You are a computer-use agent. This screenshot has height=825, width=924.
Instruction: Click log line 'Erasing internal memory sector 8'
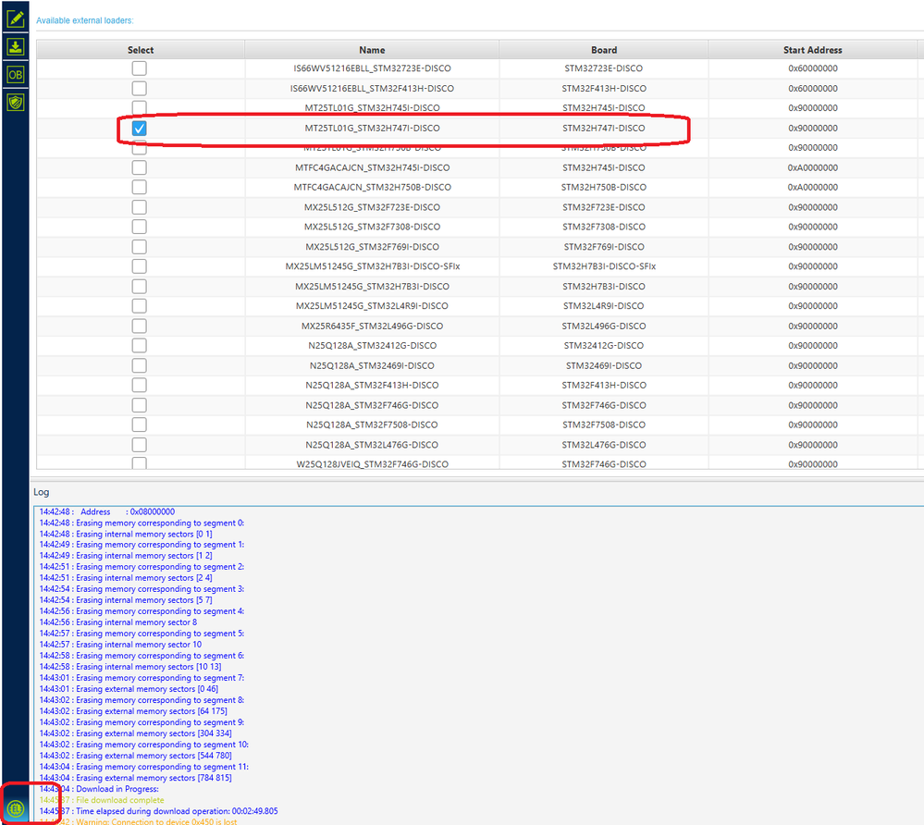point(117,622)
